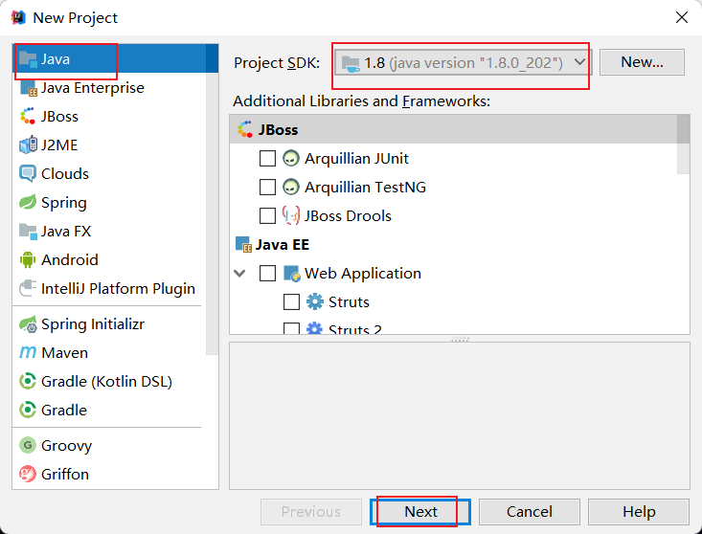
Task: Close the New Project dialog
Action: point(681,17)
